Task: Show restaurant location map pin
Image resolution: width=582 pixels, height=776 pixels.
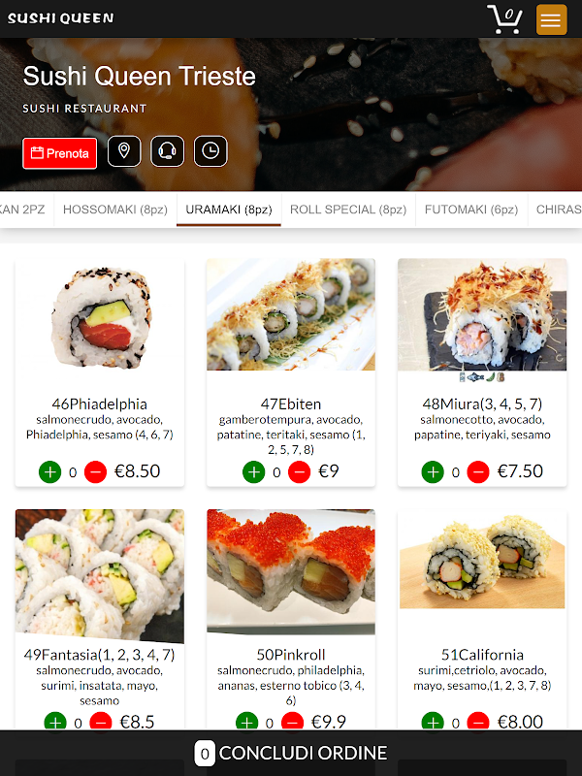Action: pos(124,151)
